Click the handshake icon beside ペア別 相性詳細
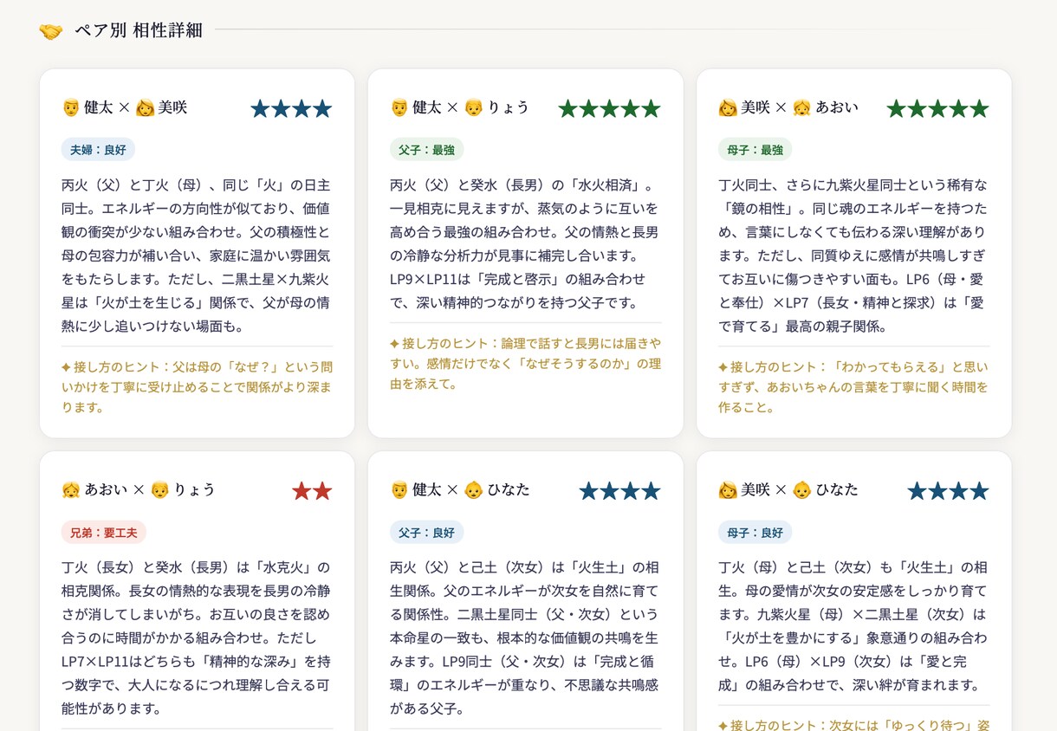Screen dimensions: 1057x731 pyautogui.click(x=51, y=31)
